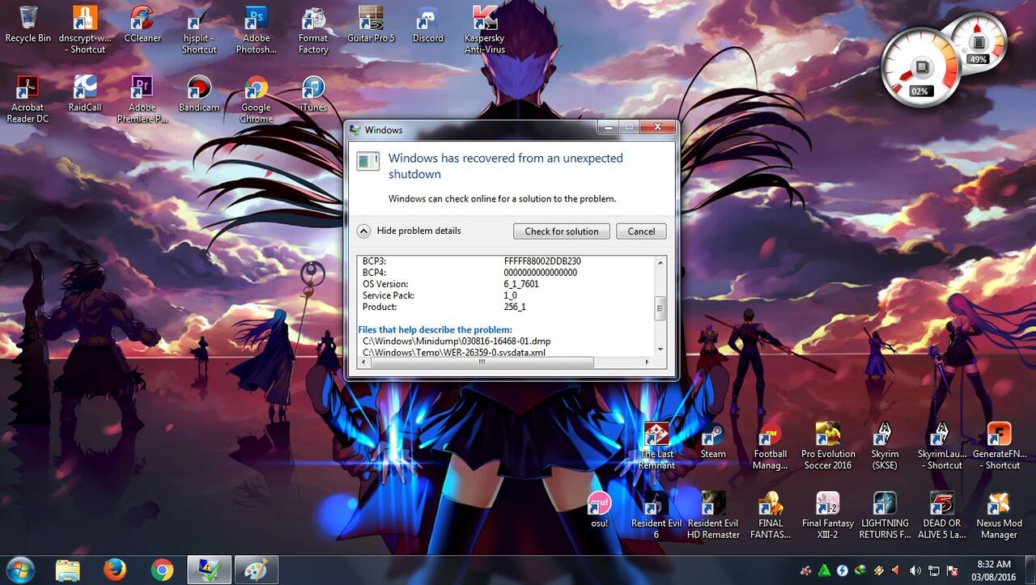Select SkyrimLauncher Shortcut icon

pos(942,446)
